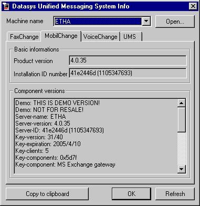Select line 'Demo: THIS IS DEMO VERSION!'
The width and height of the screenshot is (200, 206).
58,103
